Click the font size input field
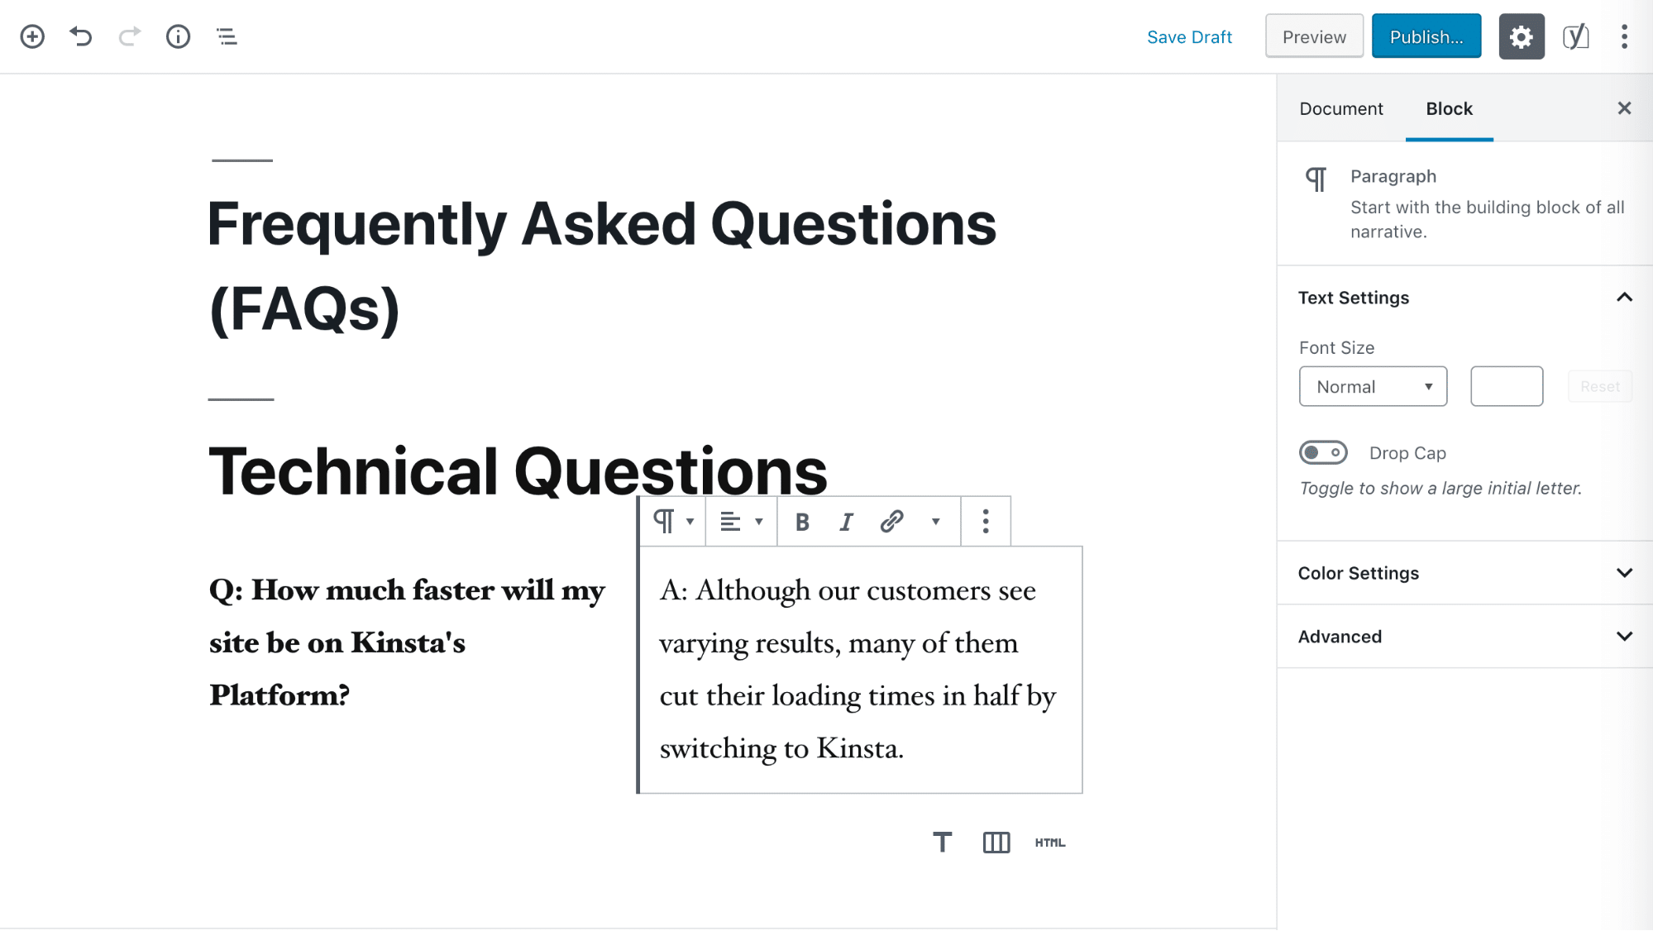 [1507, 386]
